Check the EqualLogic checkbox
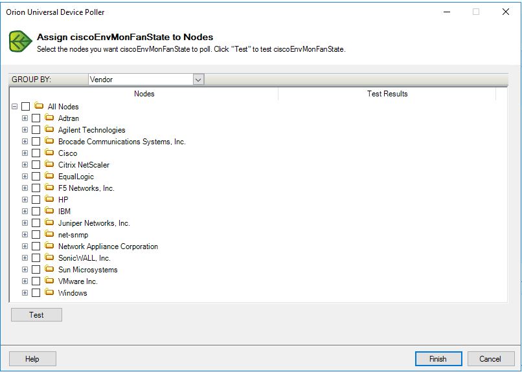Screen dimensions: 522x372 coord(36,176)
